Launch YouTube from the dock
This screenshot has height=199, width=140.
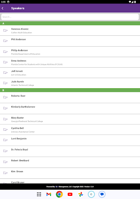pyautogui.click(x=70, y=194)
